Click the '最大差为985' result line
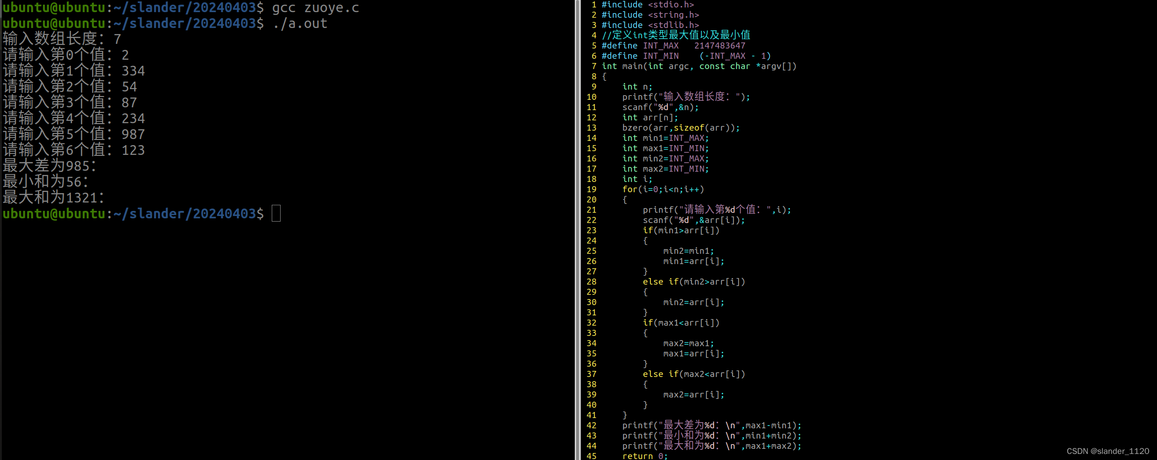The width and height of the screenshot is (1157, 460). [x=50, y=166]
